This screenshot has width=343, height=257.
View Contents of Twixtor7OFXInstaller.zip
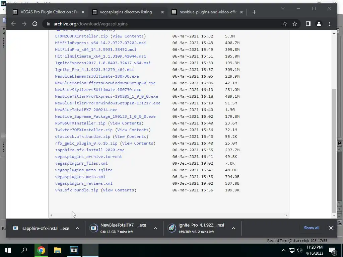[x=133, y=130]
